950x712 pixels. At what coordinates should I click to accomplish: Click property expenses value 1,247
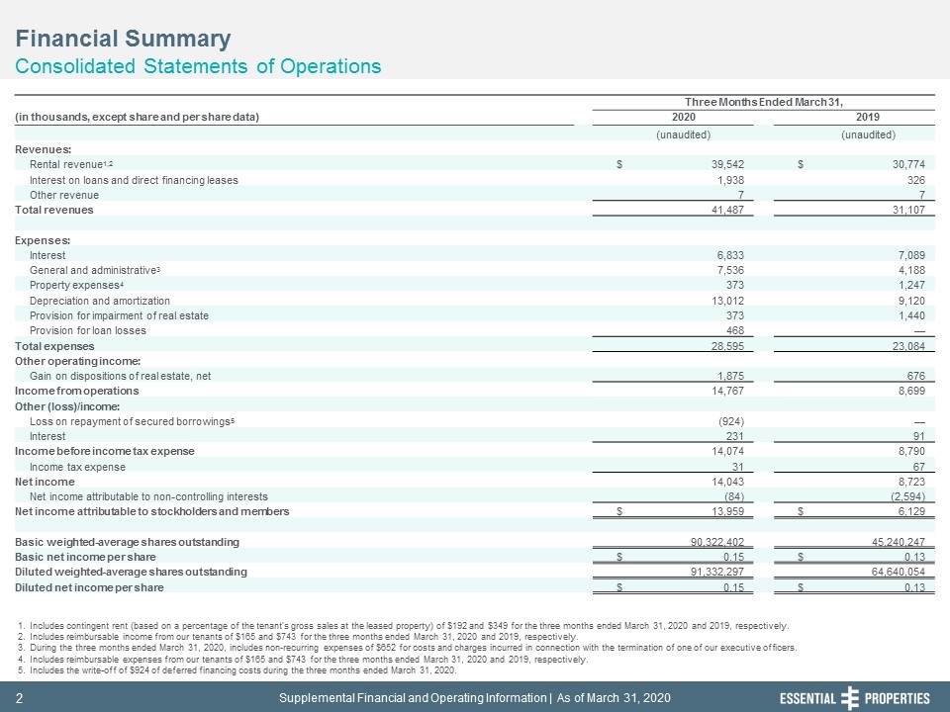[911, 285]
